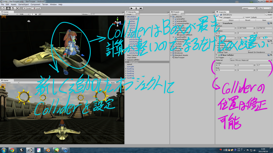Viewport: 273px width, 153px height.
Task: Collapse the Box Collider component
Action: pyautogui.click(x=217, y=55)
